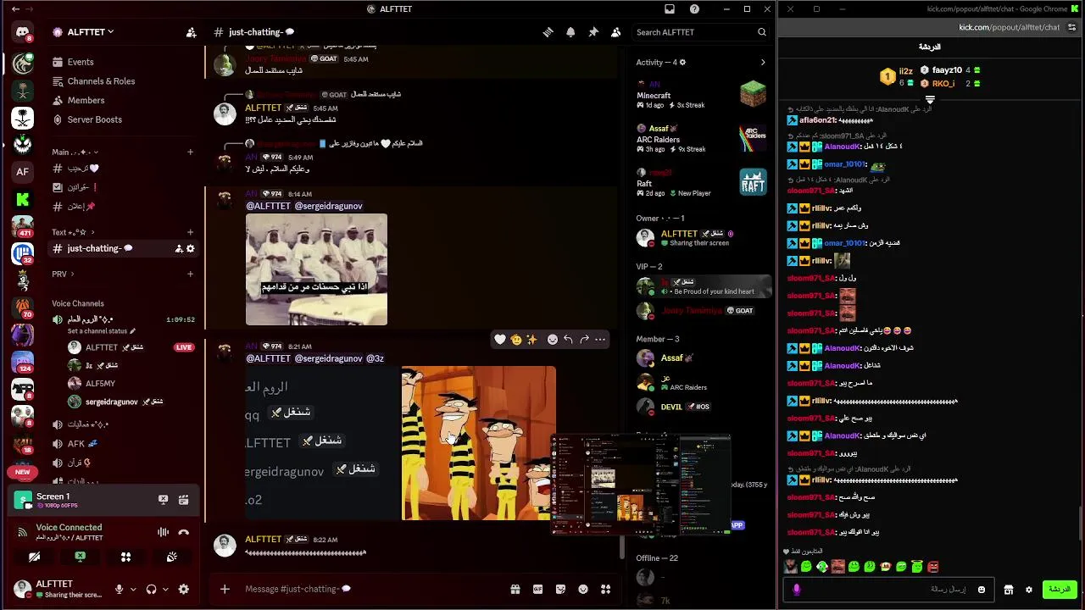1085x610 pixels.
Task: Reply to AN's 8:21 AM message
Action: (x=568, y=339)
